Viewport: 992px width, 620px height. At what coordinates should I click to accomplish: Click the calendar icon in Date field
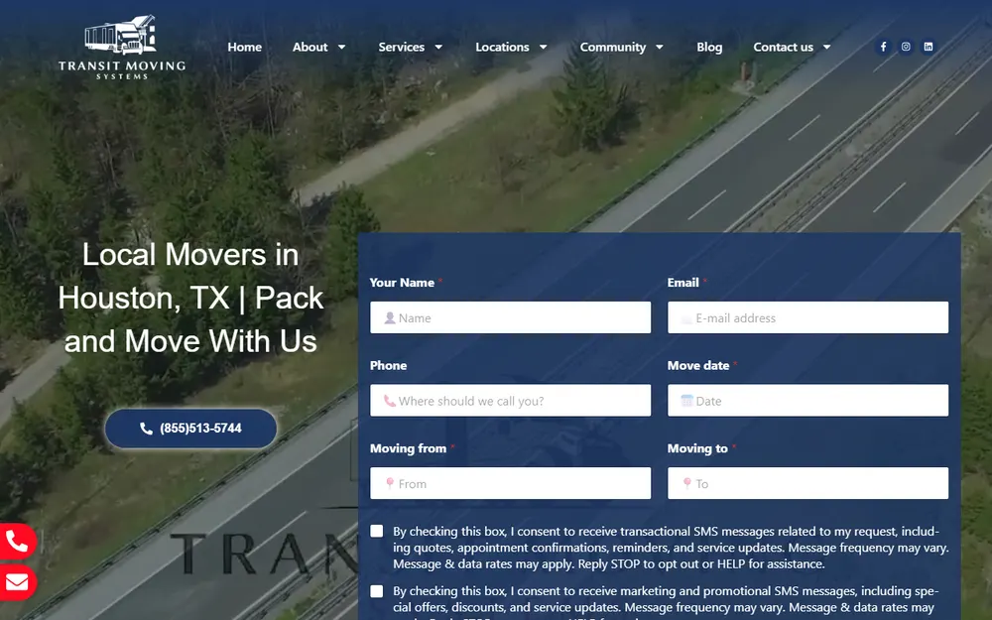[686, 401]
